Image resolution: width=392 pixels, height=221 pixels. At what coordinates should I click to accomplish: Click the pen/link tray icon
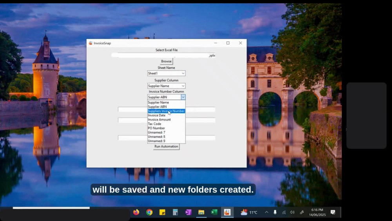coord(302,212)
